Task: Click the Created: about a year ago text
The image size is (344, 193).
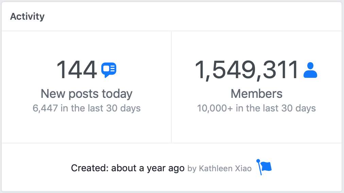Action: 128,169
